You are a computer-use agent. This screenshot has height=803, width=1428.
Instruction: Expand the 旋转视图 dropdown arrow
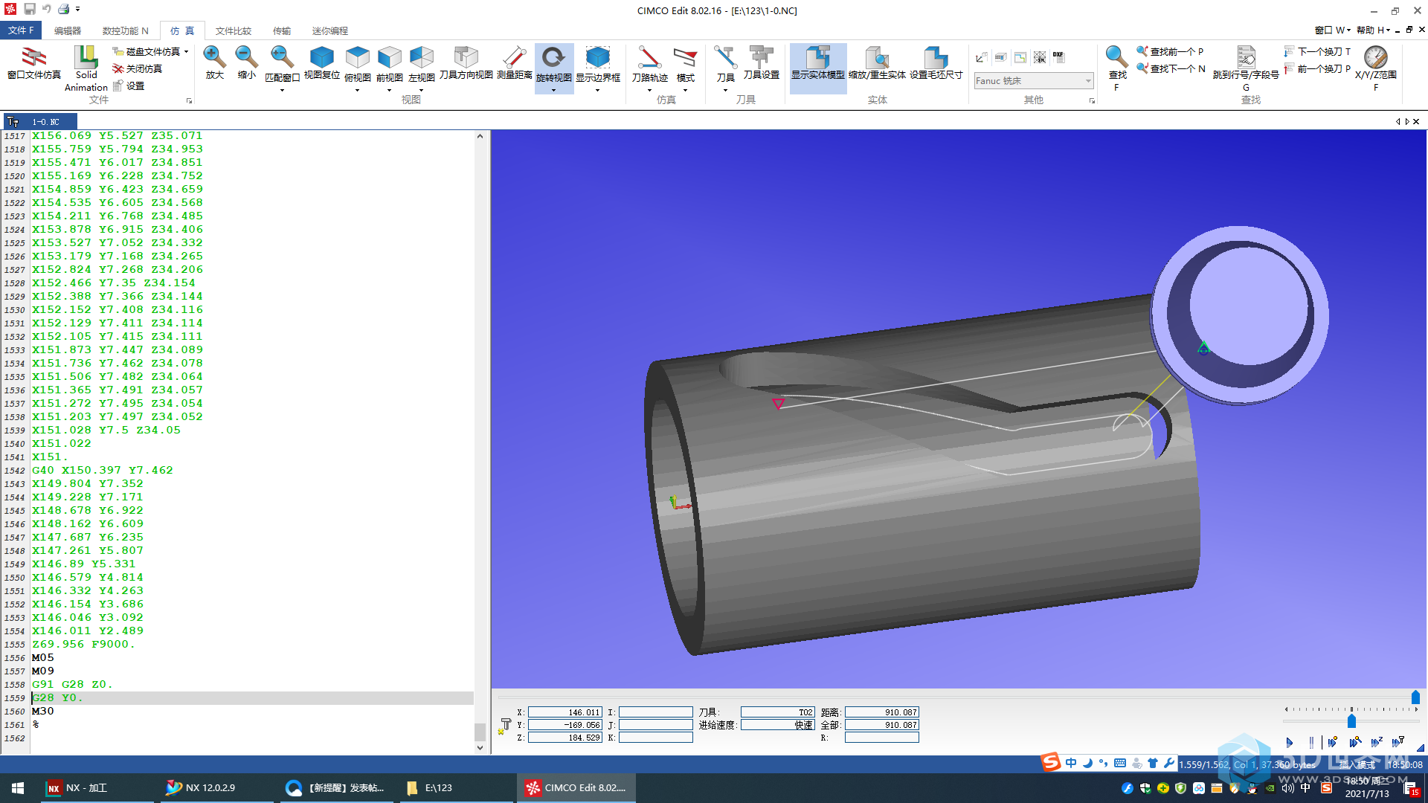coord(554,90)
